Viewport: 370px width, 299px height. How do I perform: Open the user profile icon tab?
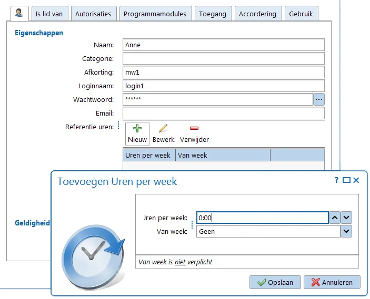pos(19,13)
